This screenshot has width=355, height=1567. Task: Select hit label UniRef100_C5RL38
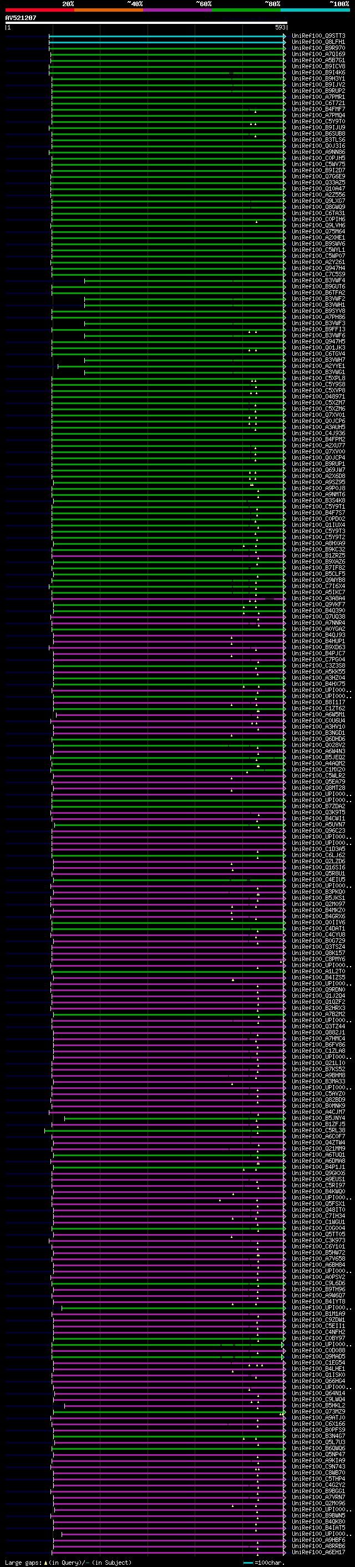click(318, 1130)
